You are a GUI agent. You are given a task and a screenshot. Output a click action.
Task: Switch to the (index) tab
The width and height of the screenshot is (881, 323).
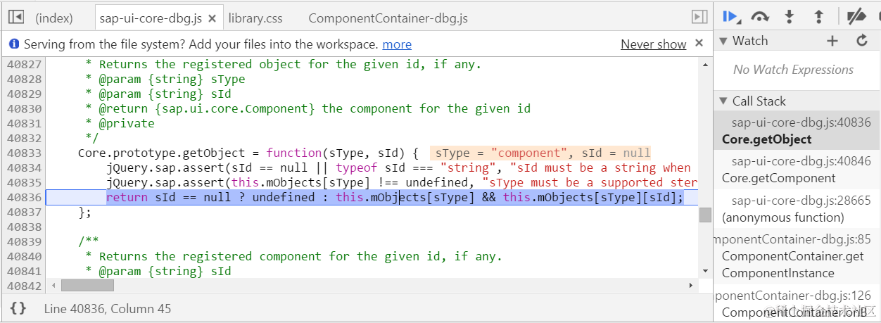tap(53, 18)
